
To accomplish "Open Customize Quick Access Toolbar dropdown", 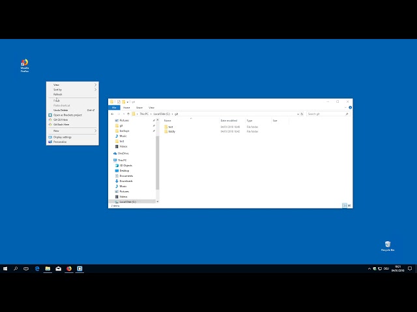I will (x=128, y=102).
